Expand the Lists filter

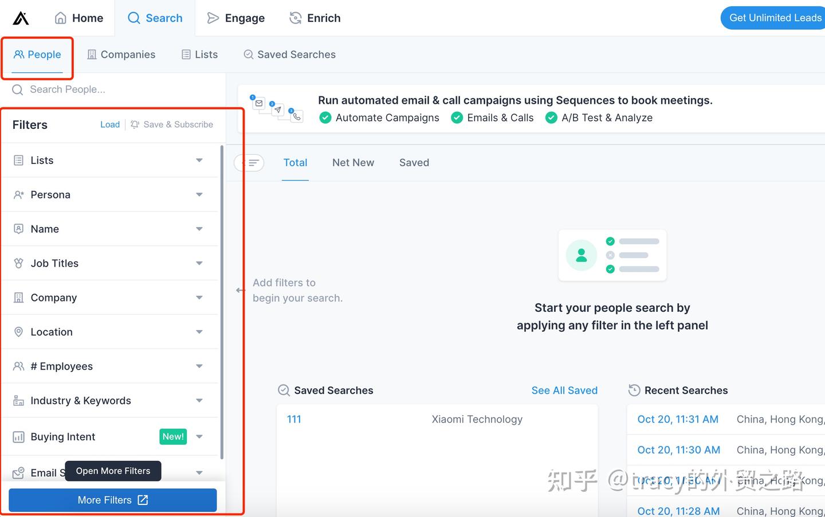(x=199, y=160)
